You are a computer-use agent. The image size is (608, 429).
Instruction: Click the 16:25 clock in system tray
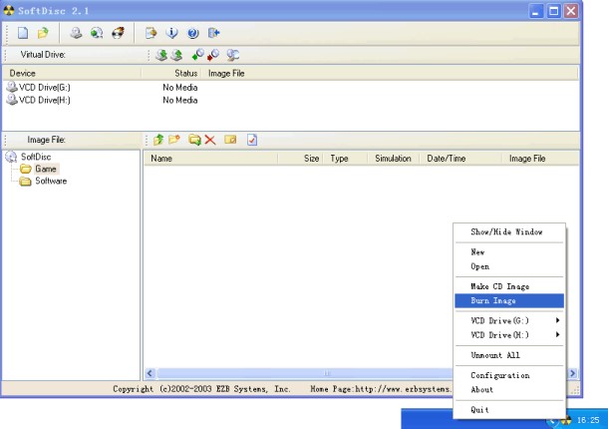pyautogui.click(x=588, y=420)
